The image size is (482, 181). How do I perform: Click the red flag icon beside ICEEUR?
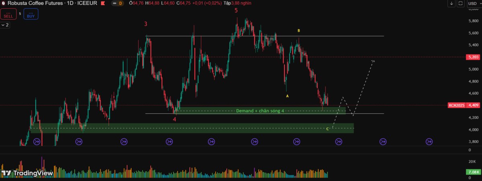(103, 4)
